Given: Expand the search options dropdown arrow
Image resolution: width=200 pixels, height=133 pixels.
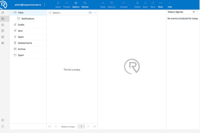Looking at the screenshot, I should click(x=95, y=13).
